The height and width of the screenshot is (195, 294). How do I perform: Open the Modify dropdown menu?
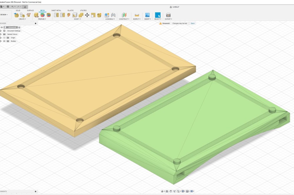point(77,19)
